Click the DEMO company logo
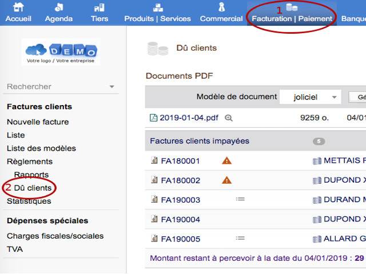Viewport: 366px width, 274px height. (61, 52)
